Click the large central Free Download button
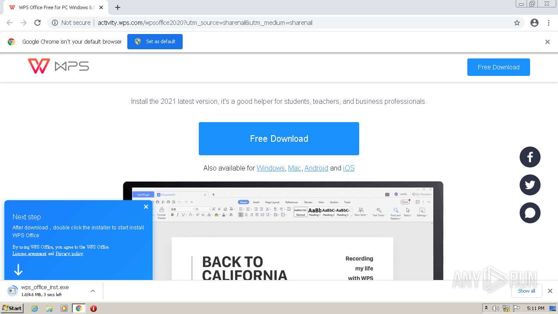Image resolution: width=558 pixels, height=314 pixels. (279, 139)
